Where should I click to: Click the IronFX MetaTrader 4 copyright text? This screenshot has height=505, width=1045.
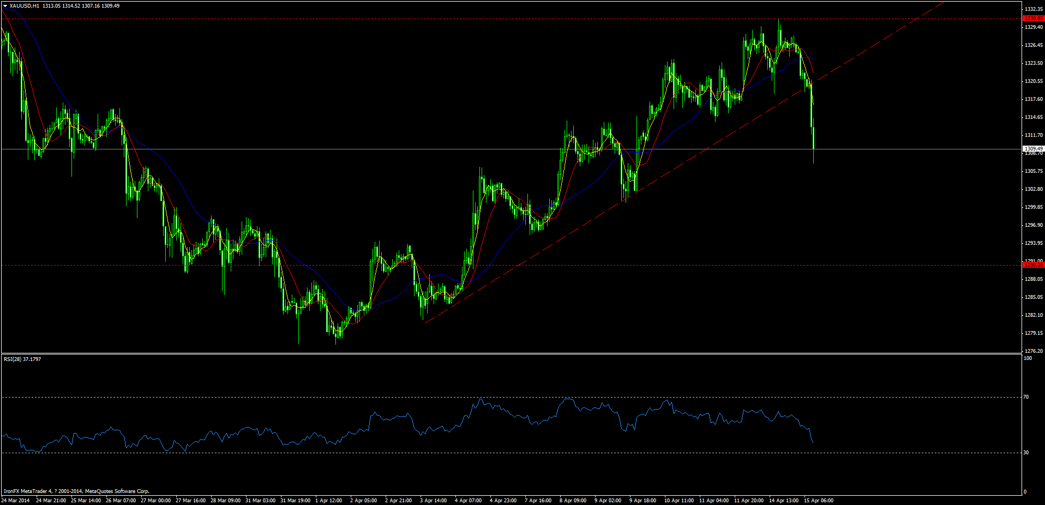point(76,491)
